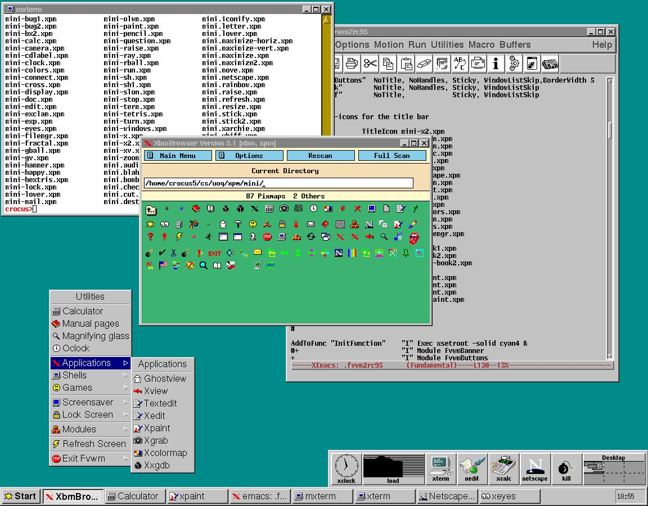Open the Buffers menu in XEmacs

[515, 44]
